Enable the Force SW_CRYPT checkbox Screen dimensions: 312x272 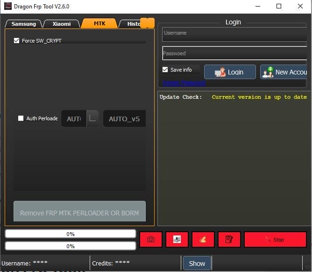[16, 41]
